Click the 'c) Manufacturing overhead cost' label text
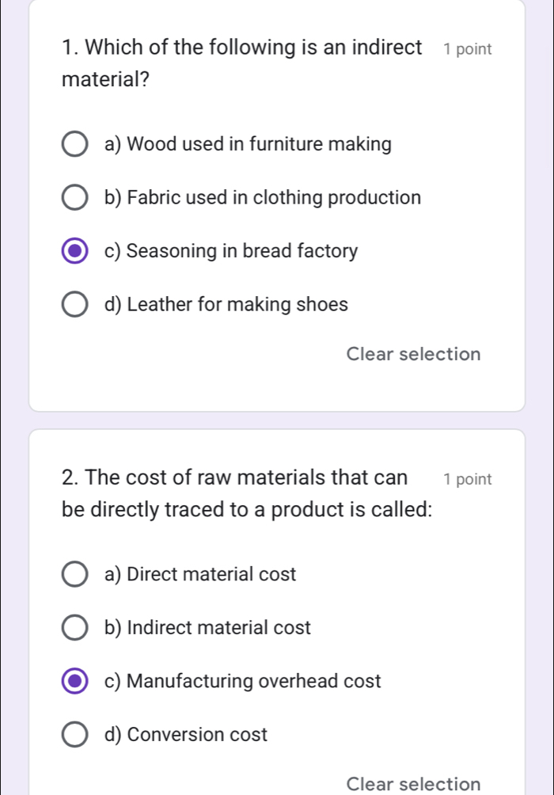 tap(242, 681)
